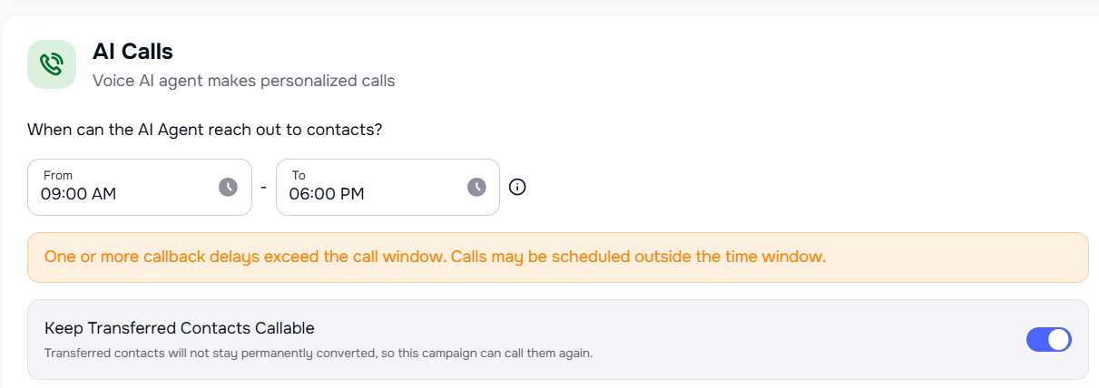
Task: Click the transferred contacts description text
Action: coord(318,353)
